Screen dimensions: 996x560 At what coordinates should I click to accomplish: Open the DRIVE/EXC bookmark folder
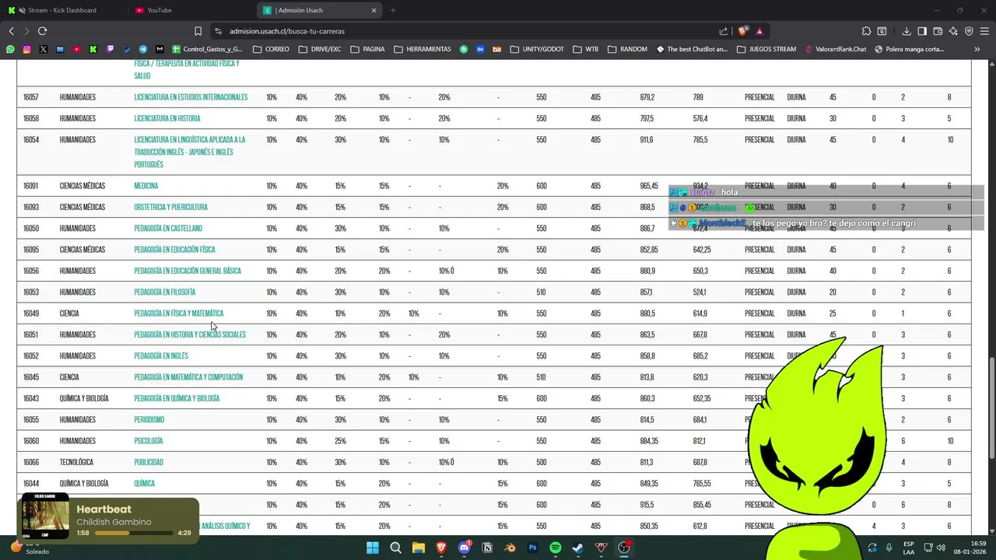(319, 49)
